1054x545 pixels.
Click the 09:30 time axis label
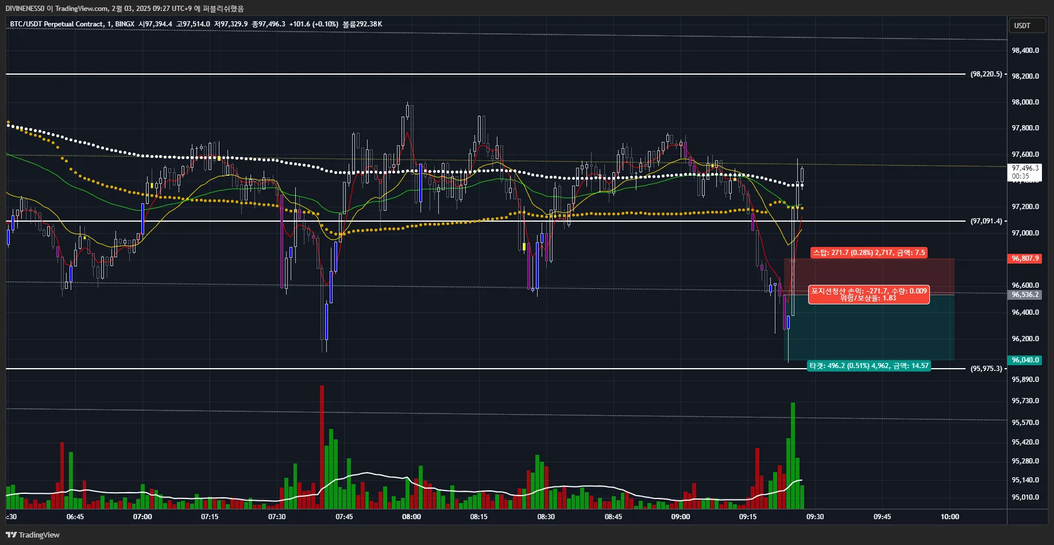pos(815,517)
